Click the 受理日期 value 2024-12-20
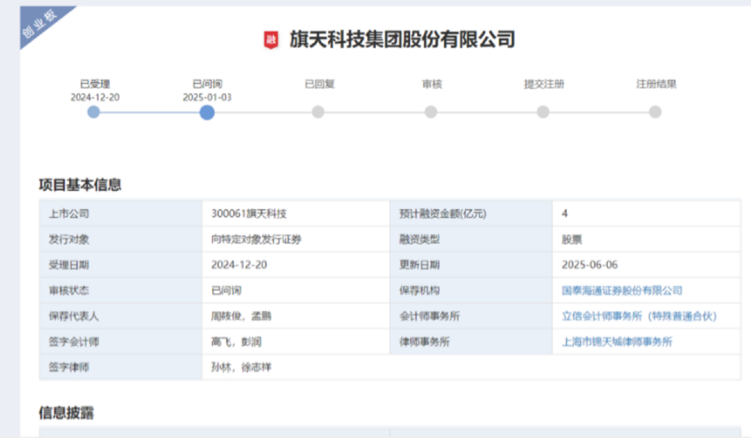This screenshot has height=438, width=751. pos(239,265)
